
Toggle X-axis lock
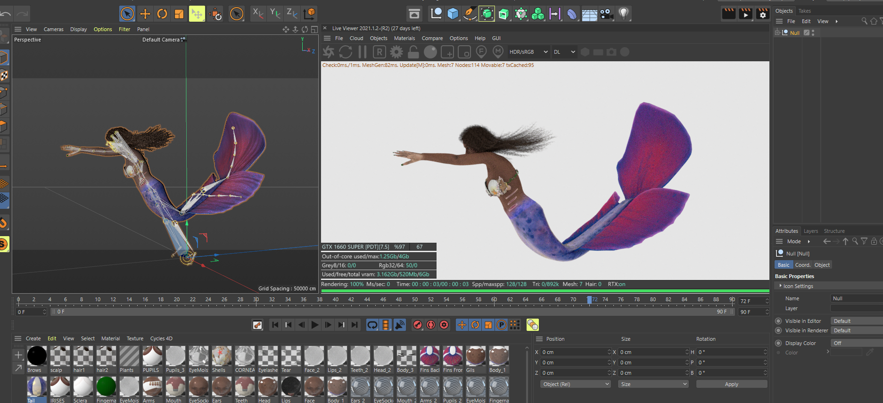(x=257, y=14)
